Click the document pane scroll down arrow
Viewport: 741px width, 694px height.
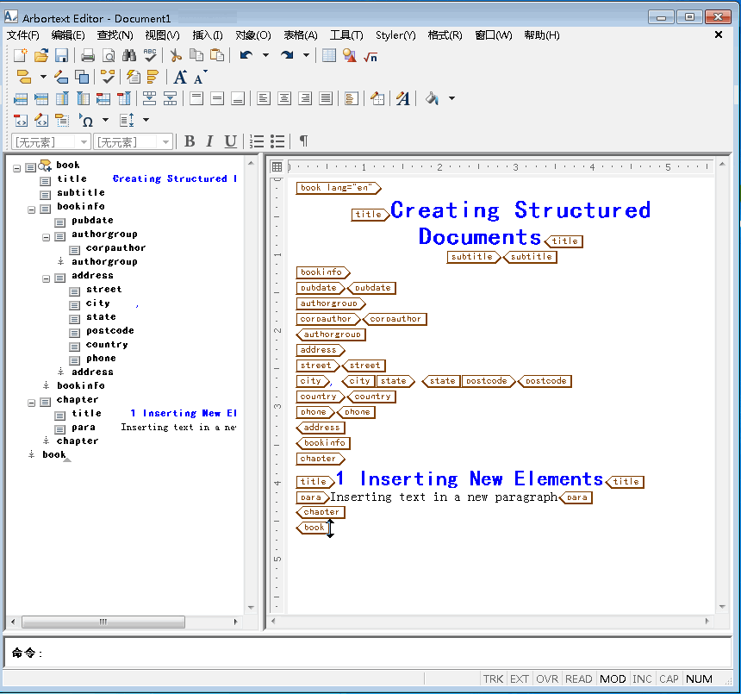(x=722, y=607)
